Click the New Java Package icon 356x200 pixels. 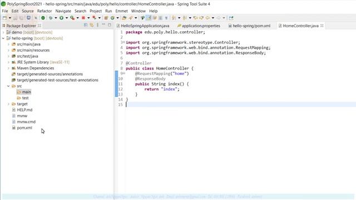point(106,18)
